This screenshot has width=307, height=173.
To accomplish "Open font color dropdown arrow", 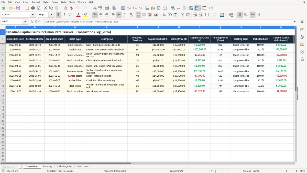I will click(x=82, y=15).
